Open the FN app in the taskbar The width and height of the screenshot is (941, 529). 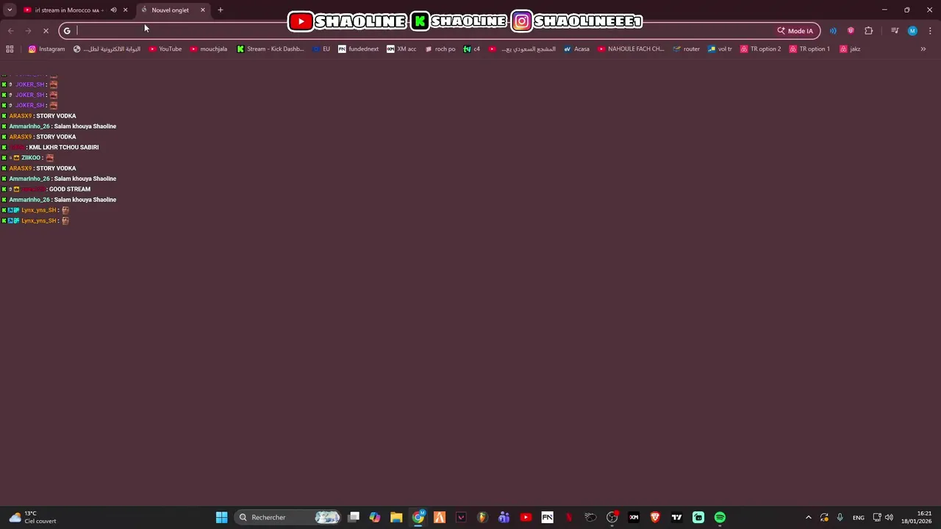point(547,517)
